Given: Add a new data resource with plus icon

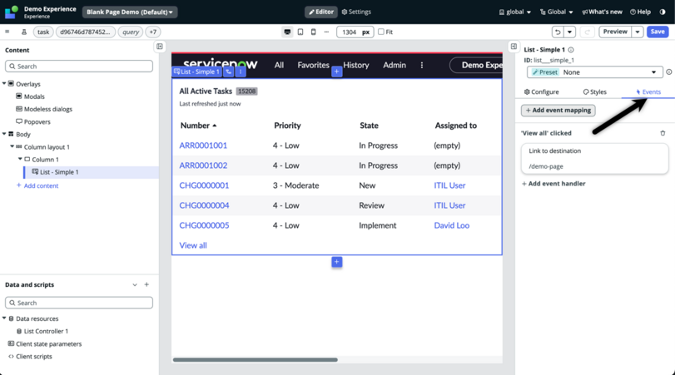Looking at the screenshot, I should tap(146, 284).
